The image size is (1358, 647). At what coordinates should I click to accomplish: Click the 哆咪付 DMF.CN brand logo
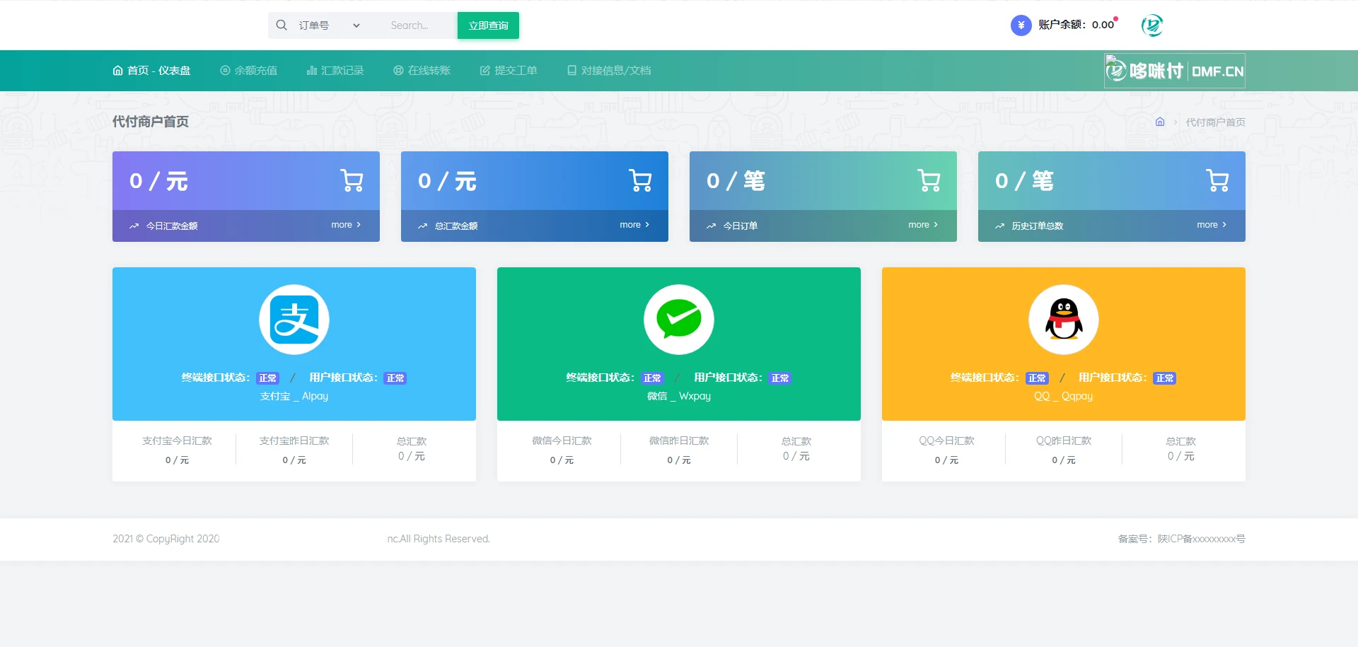(x=1174, y=71)
